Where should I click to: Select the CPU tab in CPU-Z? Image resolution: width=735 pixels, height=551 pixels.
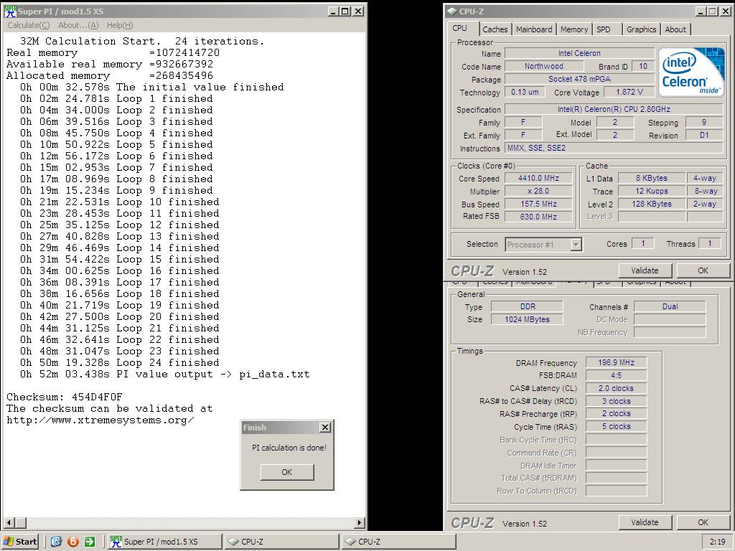pos(460,28)
